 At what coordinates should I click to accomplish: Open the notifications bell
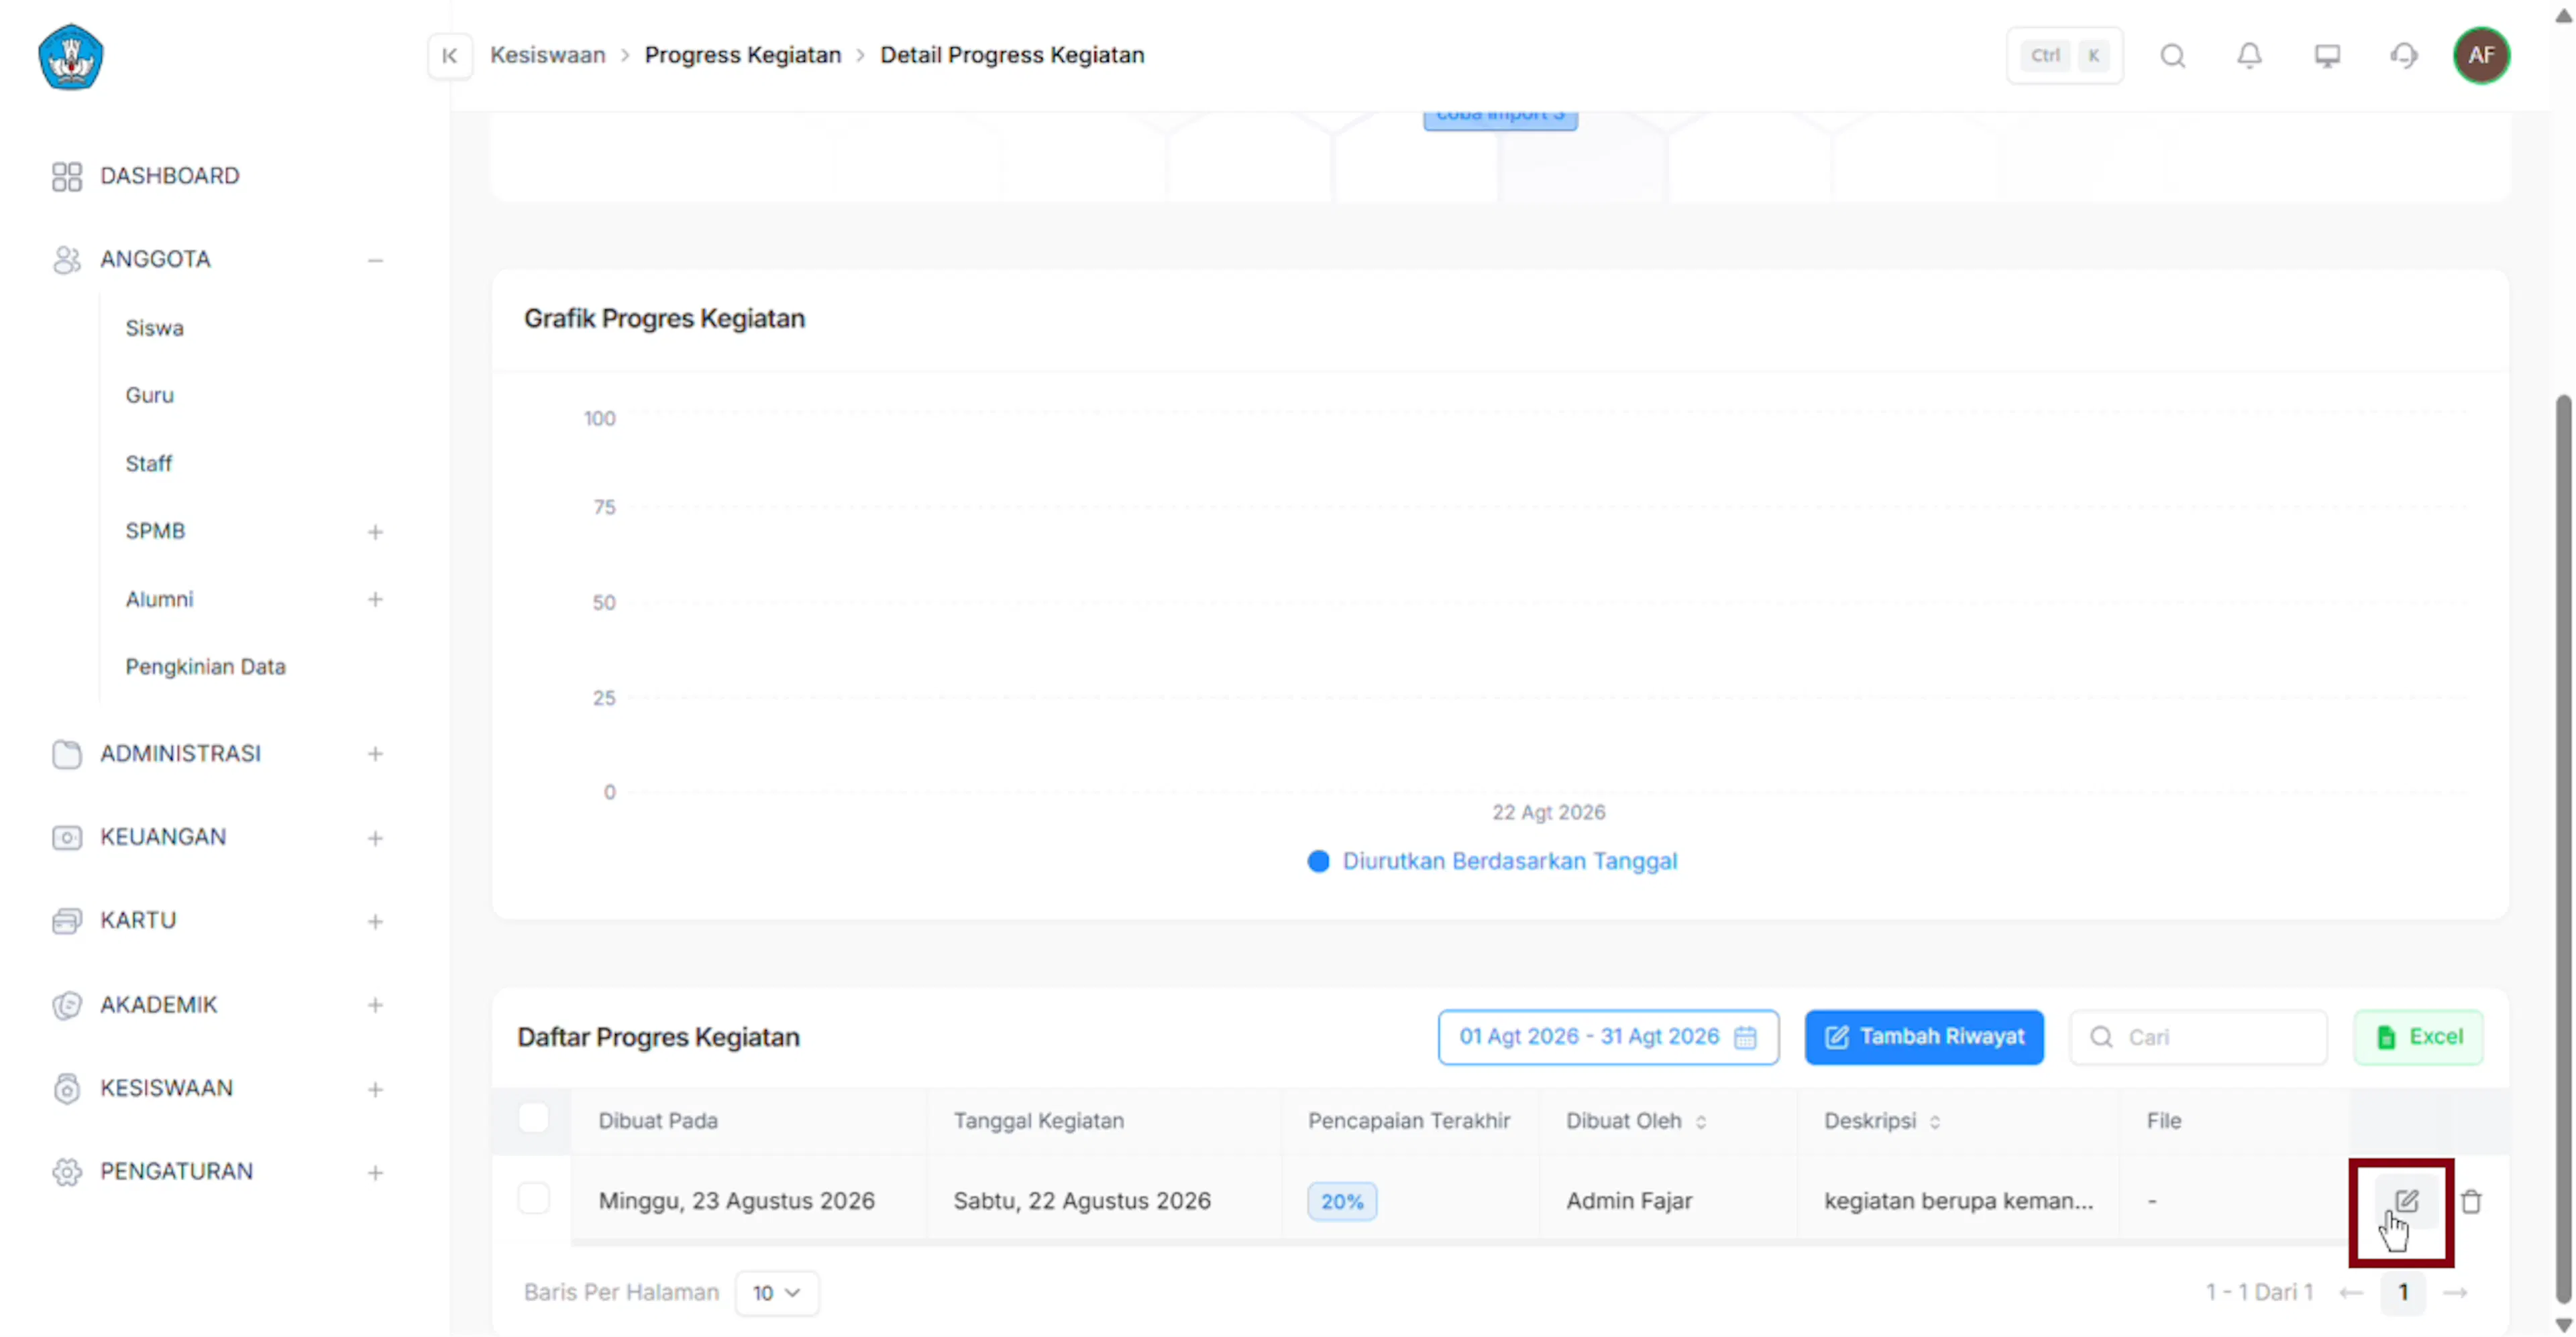[2249, 55]
